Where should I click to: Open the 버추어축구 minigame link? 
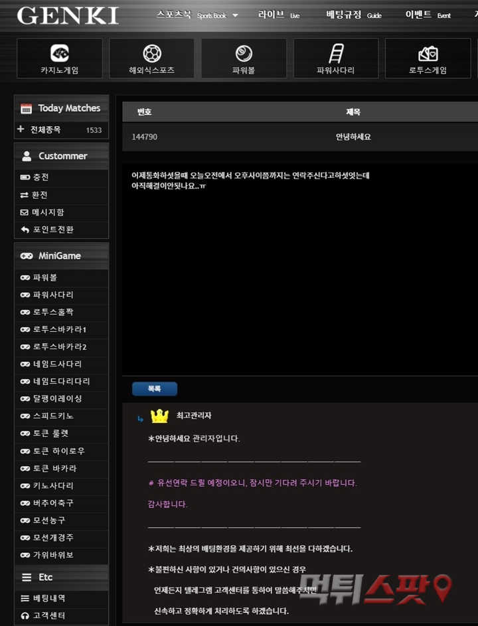point(53,503)
